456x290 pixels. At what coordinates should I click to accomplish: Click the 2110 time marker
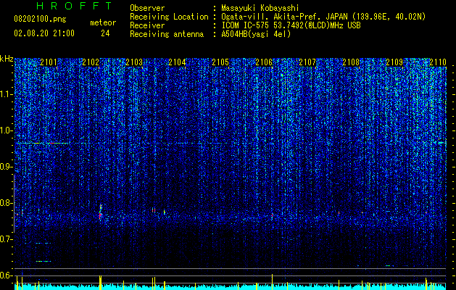pos(438,62)
